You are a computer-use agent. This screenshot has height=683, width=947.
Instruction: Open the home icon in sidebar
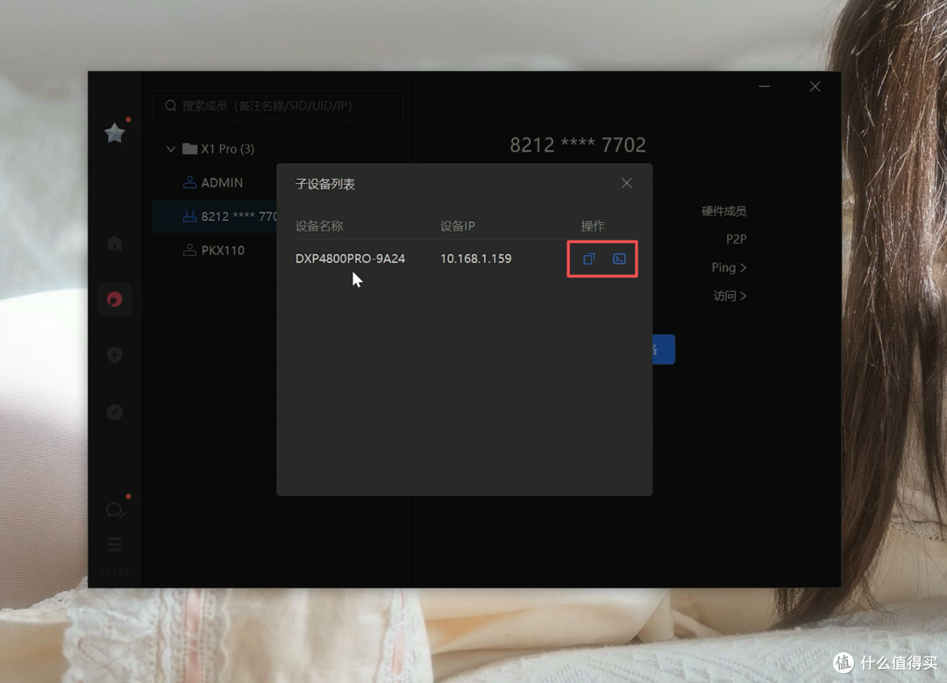[x=115, y=243]
